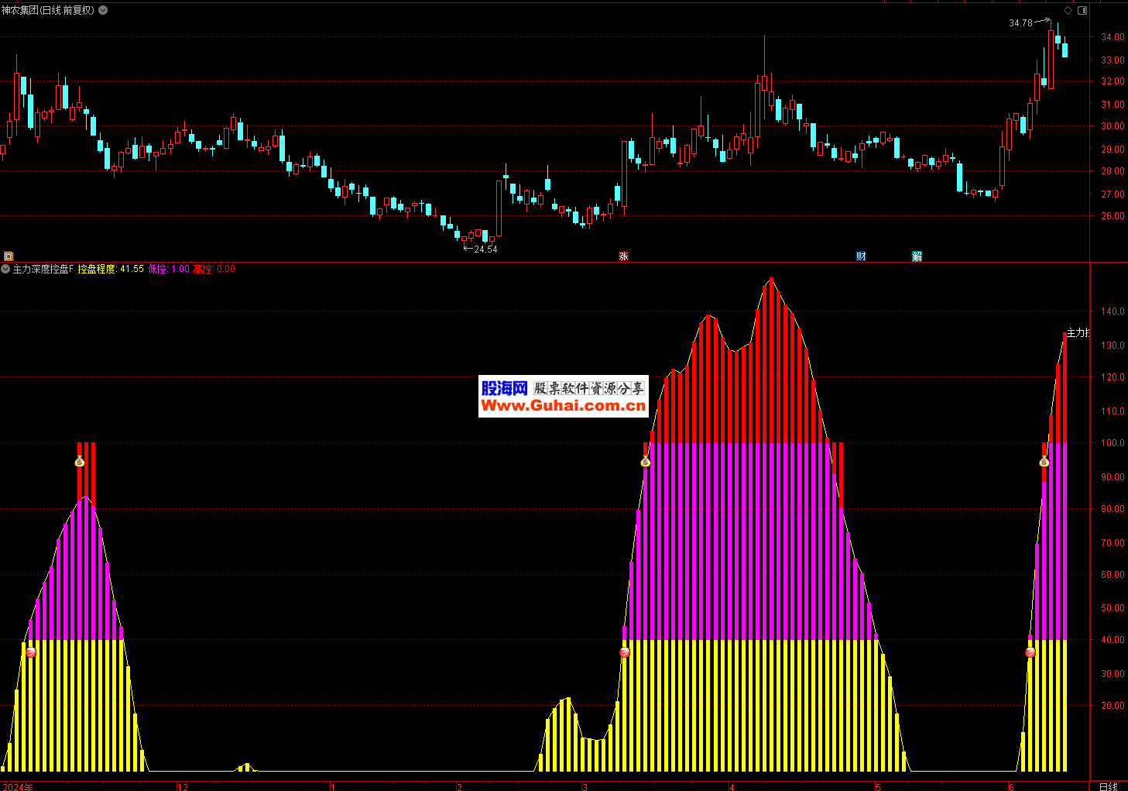Click the blue 财 event marker

point(861,256)
